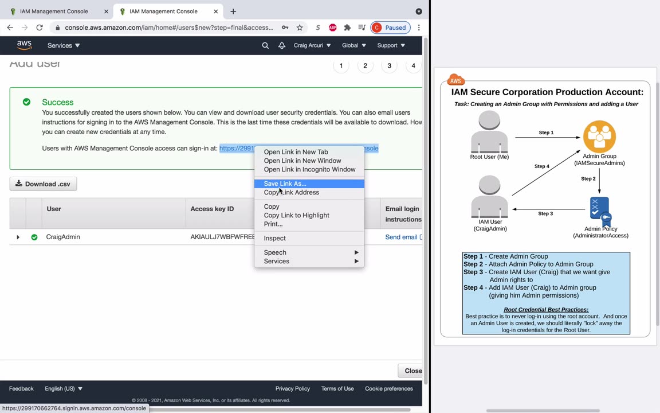This screenshot has width=660, height=413.
Task: Click the Download .csv button
Action: click(44, 184)
